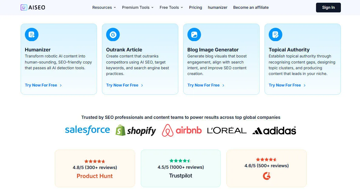Screen dimensions: 360x192
Task: Click the G2 review icon
Action: coord(266,176)
